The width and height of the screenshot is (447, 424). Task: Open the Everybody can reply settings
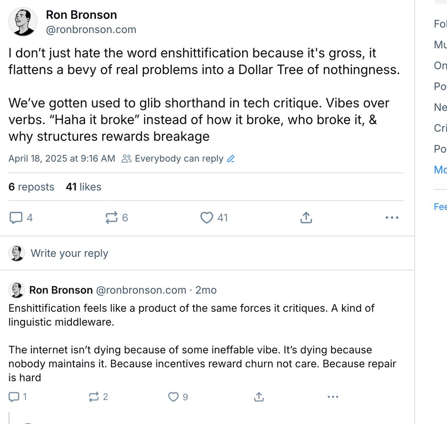pyautogui.click(x=178, y=159)
